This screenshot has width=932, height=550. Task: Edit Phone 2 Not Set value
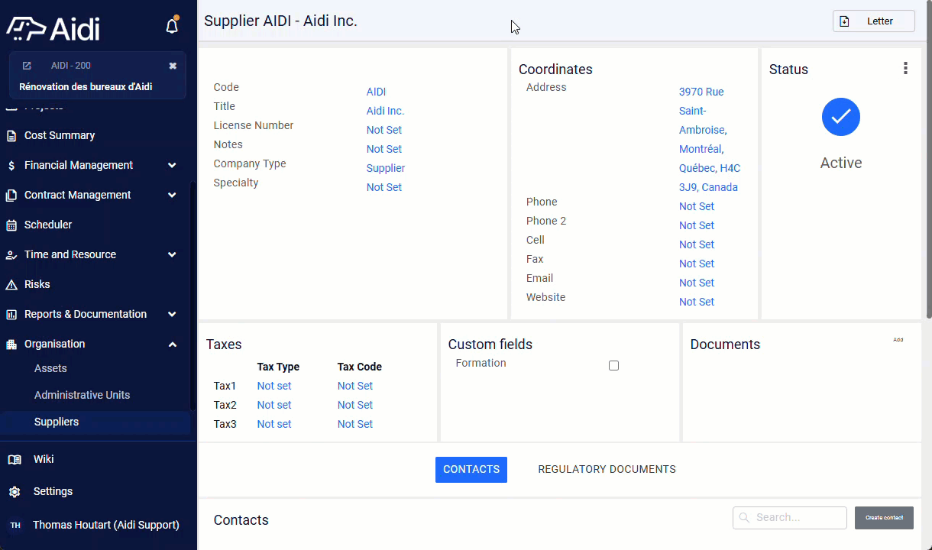(697, 225)
